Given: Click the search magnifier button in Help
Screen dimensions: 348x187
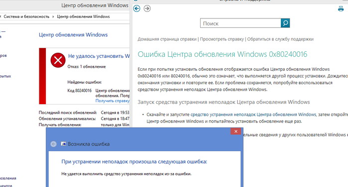Looking at the screenshot, I should click(285, 23).
